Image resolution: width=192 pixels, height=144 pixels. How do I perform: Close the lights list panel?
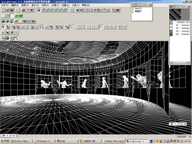pyautogui.click(x=150, y=5)
